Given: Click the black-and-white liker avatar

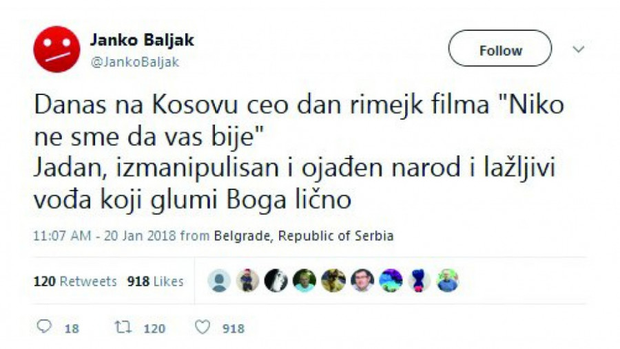Looking at the screenshot, I should [x=276, y=281].
